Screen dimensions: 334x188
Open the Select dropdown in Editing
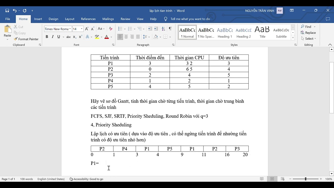[x=308, y=39]
